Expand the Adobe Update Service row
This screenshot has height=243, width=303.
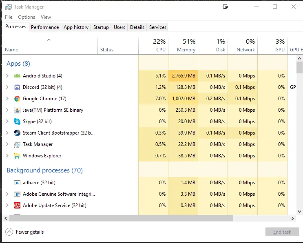(x=7, y=205)
